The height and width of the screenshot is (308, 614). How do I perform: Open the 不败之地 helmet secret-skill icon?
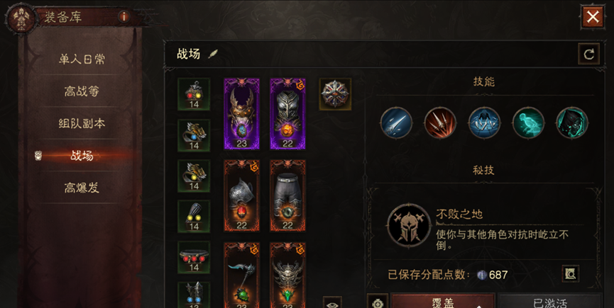coord(409,225)
